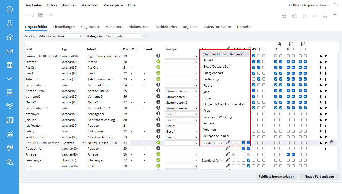
Task: Open the email module in sidebar
Action: [x=10, y=51]
